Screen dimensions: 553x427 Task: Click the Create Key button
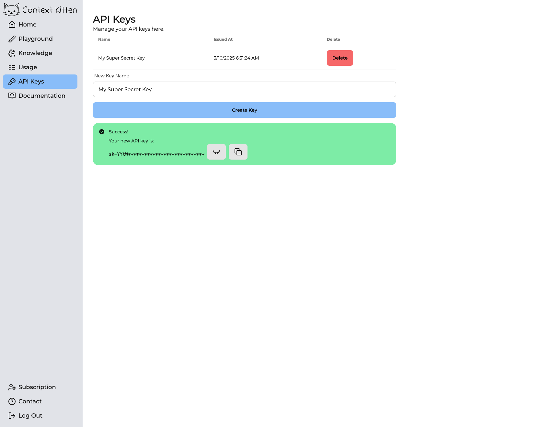tap(245, 110)
